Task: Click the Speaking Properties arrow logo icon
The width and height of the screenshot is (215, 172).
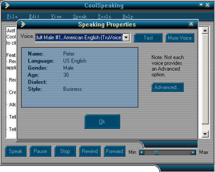Action: pos(23,24)
